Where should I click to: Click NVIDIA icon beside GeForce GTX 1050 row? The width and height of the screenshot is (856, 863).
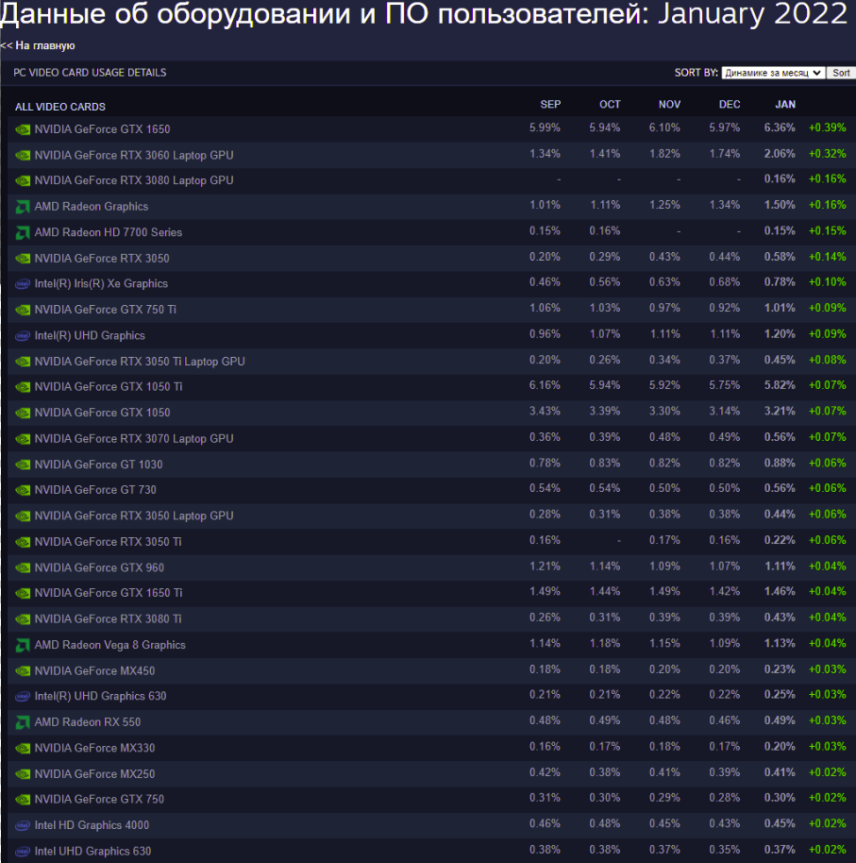23,413
